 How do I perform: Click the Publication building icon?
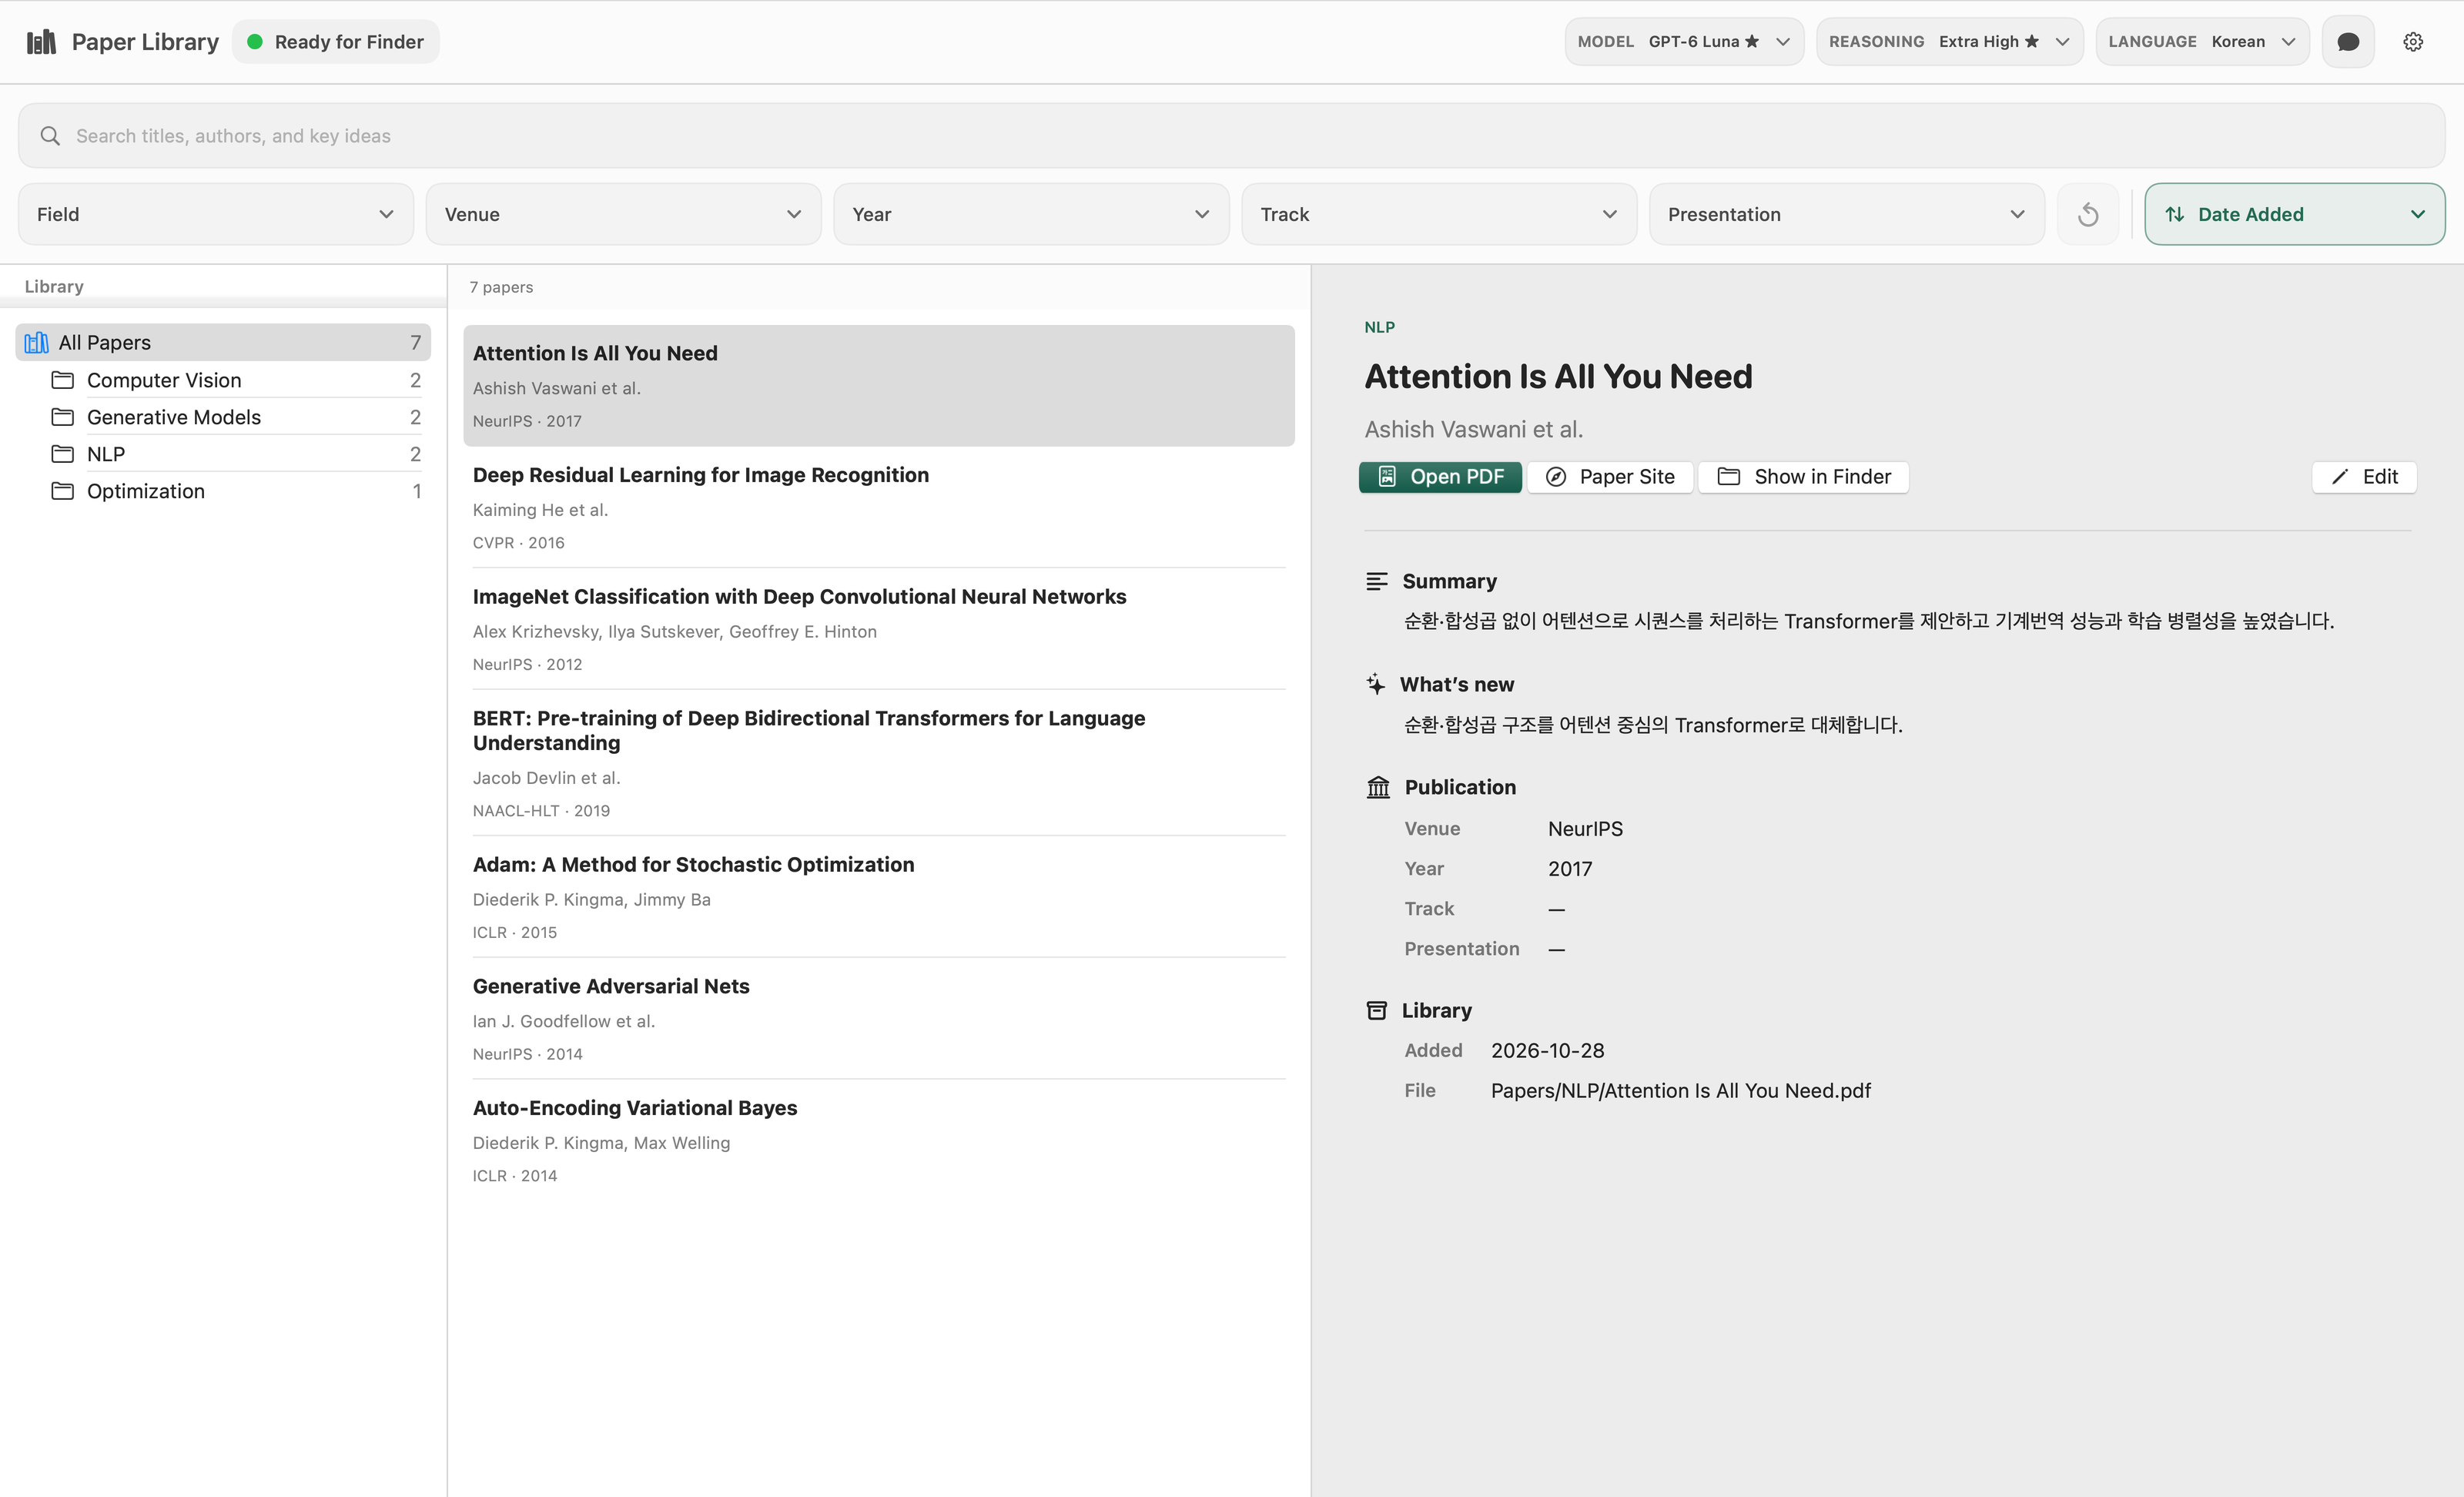[1378, 787]
